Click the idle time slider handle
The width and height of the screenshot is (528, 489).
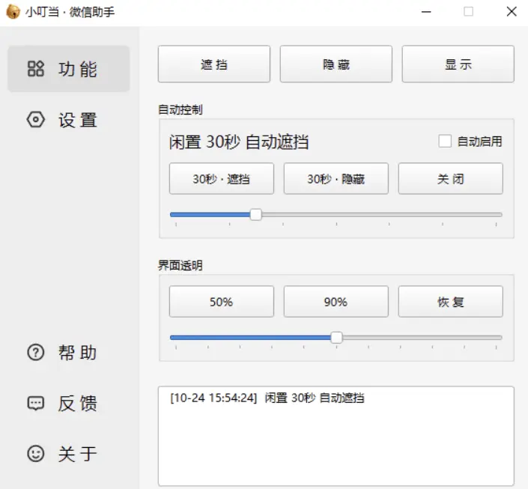255,214
